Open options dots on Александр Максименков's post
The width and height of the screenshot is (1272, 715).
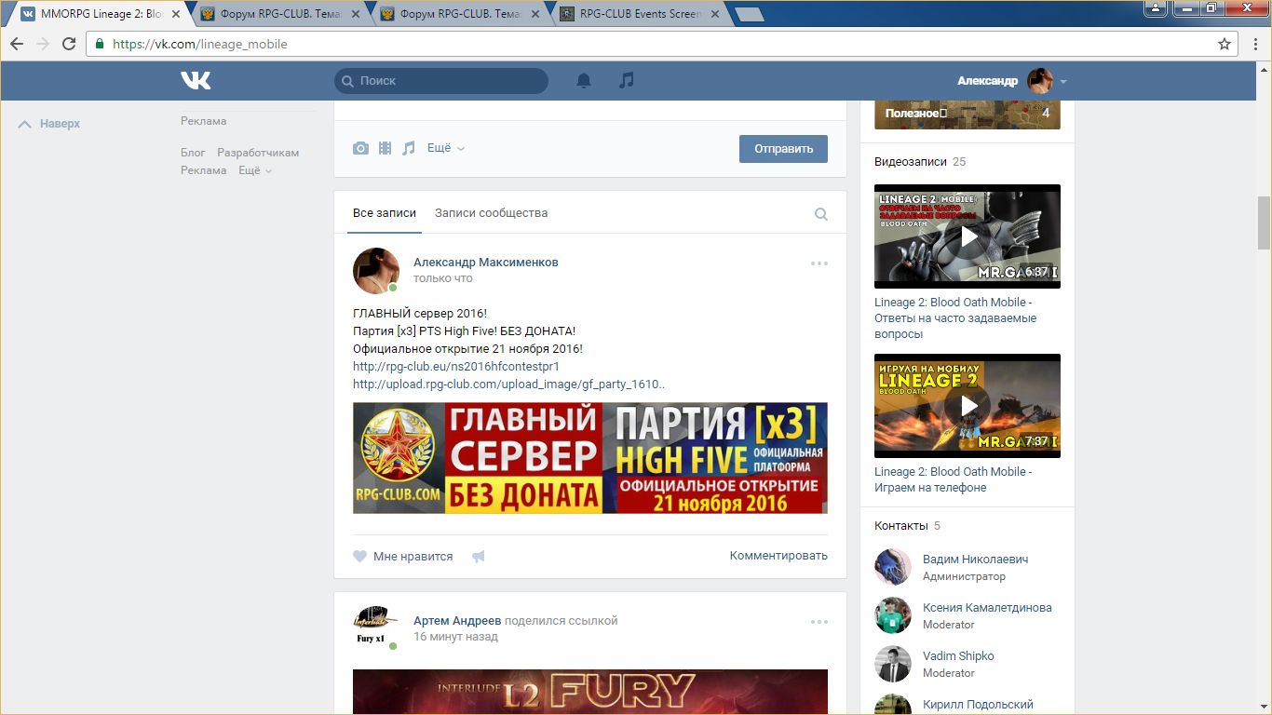[x=819, y=263]
